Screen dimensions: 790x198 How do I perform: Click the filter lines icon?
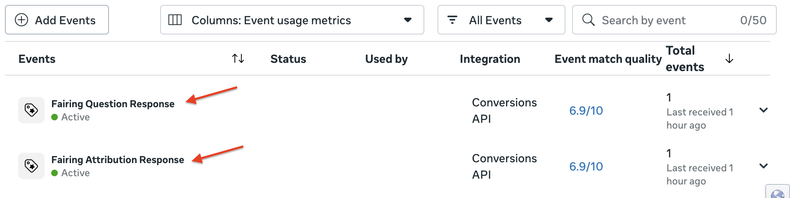(x=452, y=20)
